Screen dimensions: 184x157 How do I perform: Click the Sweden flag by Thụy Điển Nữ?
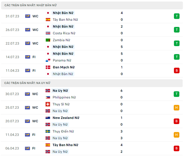48,131
